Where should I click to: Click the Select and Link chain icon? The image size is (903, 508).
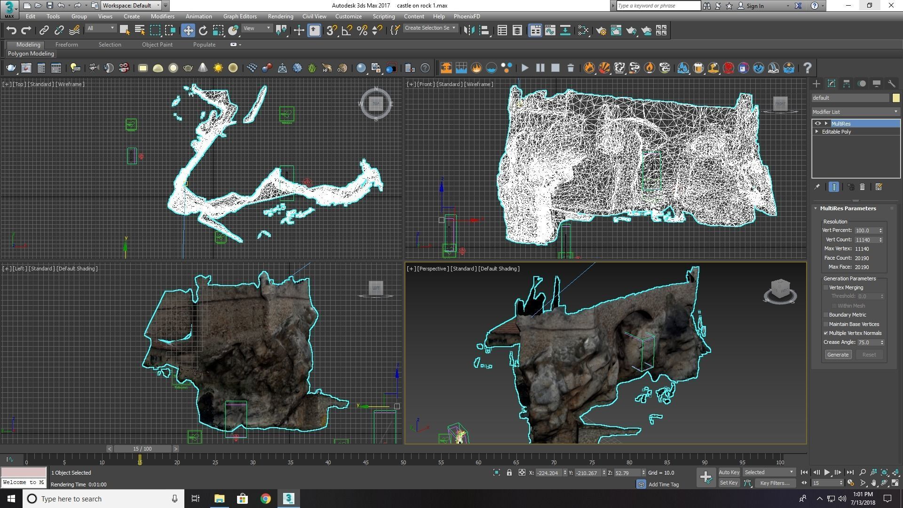(x=44, y=31)
